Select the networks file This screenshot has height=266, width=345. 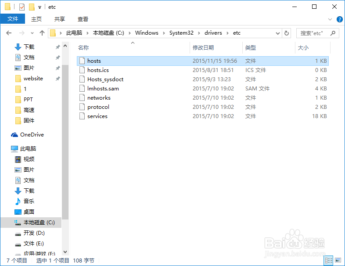(x=203, y=98)
